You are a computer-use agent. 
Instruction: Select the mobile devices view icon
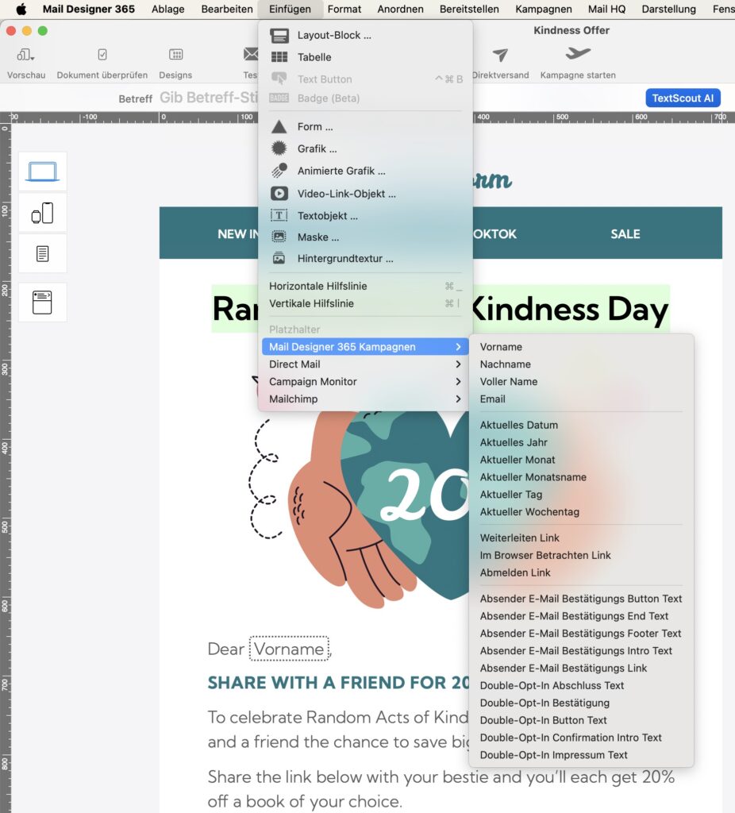(x=43, y=213)
